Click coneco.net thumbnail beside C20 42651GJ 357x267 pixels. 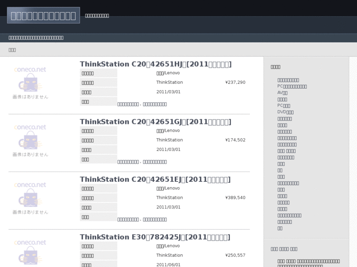pos(30,141)
